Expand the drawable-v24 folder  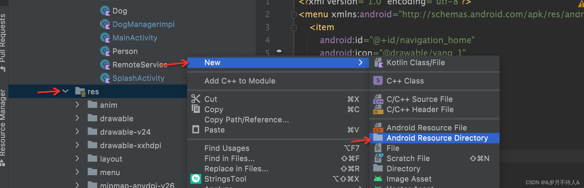coord(77,132)
